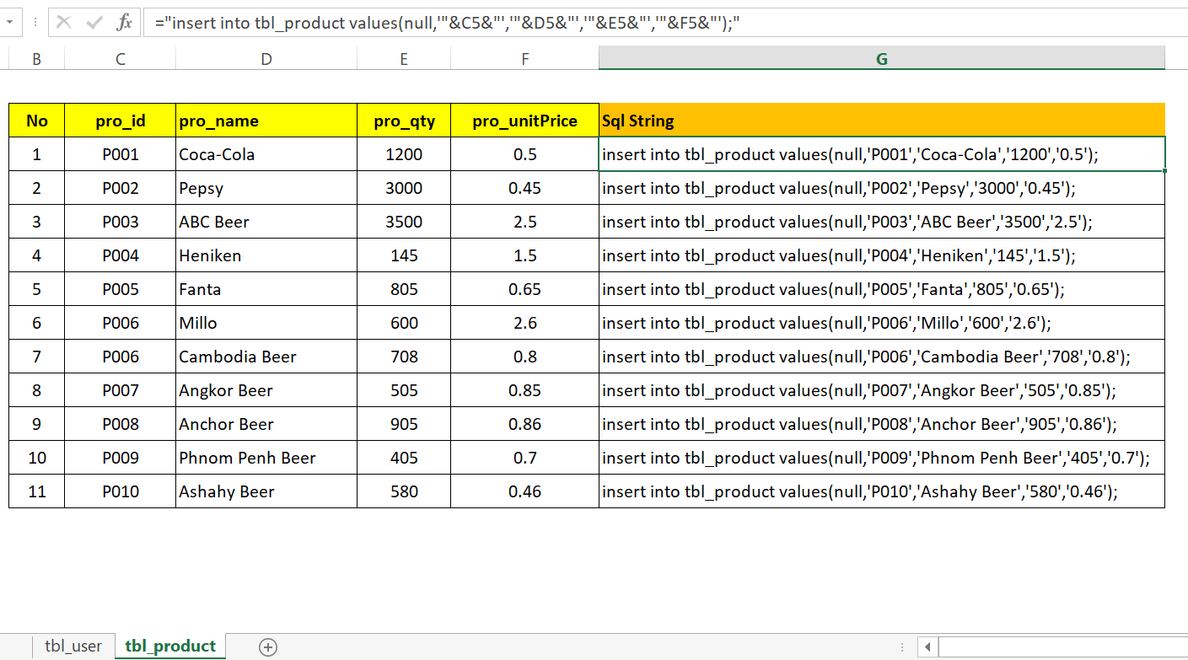Image resolution: width=1188 pixels, height=660 pixels.
Task: Click the 'Sql String' header cell
Action: pyautogui.click(x=882, y=121)
